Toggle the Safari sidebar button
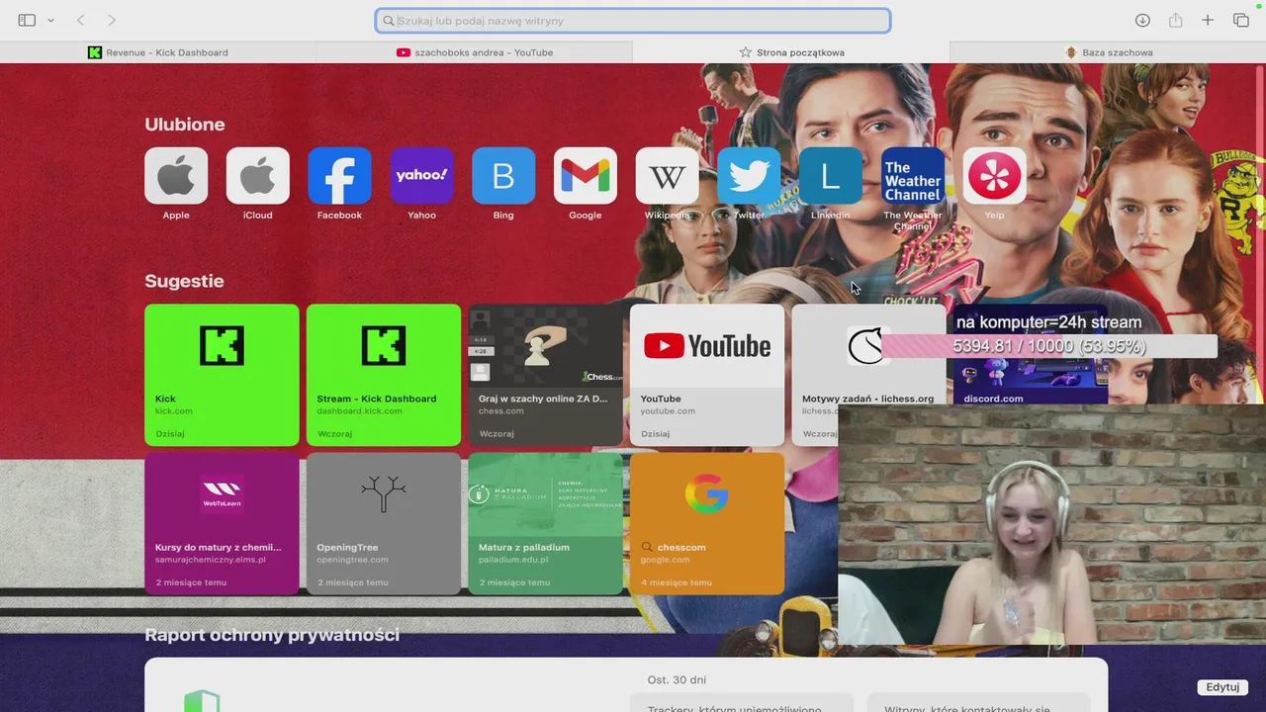The height and width of the screenshot is (712, 1266). click(27, 20)
